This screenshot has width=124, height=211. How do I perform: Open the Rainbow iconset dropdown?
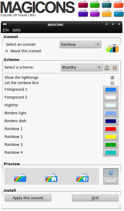point(80,45)
